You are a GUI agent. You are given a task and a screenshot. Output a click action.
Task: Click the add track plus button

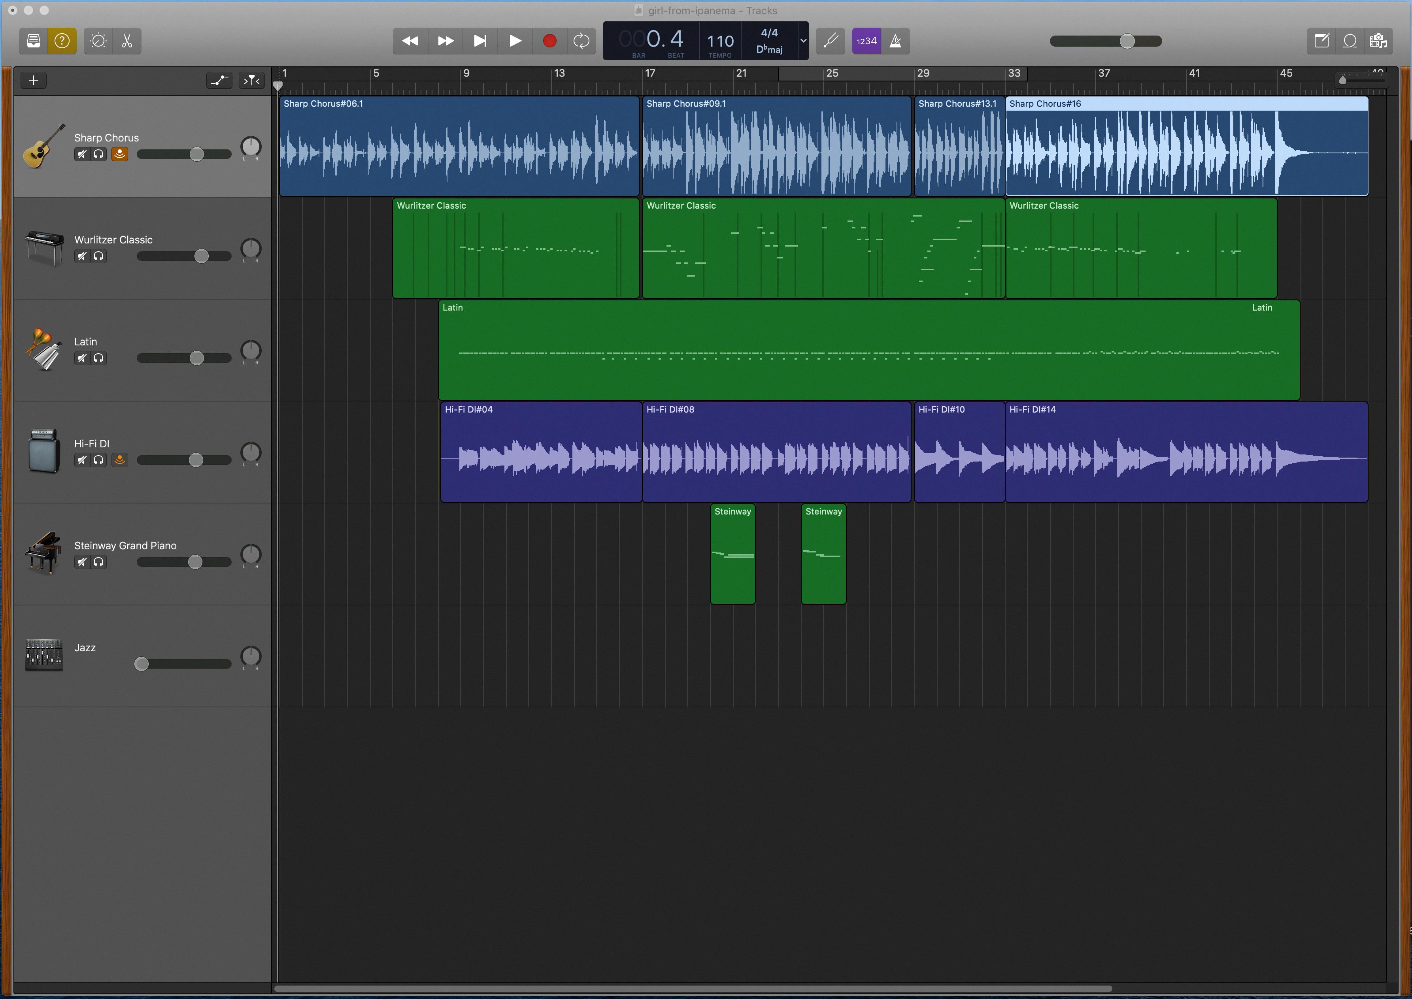[34, 80]
